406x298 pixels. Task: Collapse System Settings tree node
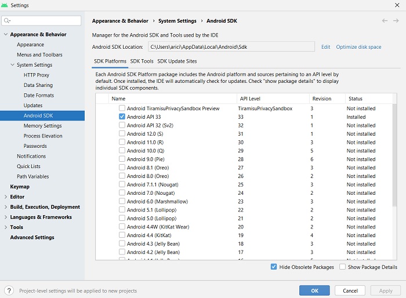(12, 65)
